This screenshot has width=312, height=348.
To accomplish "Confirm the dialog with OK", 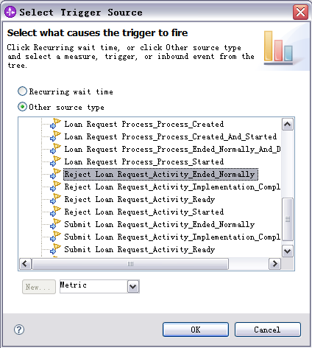I will coord(196,330).
